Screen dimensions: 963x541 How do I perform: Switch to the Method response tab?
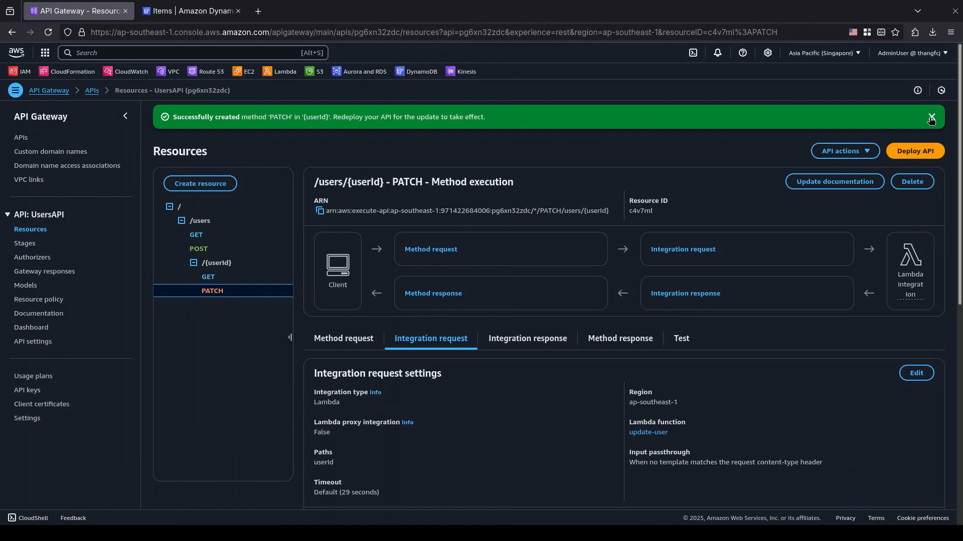pyautogui.click(x=620, y=339)
